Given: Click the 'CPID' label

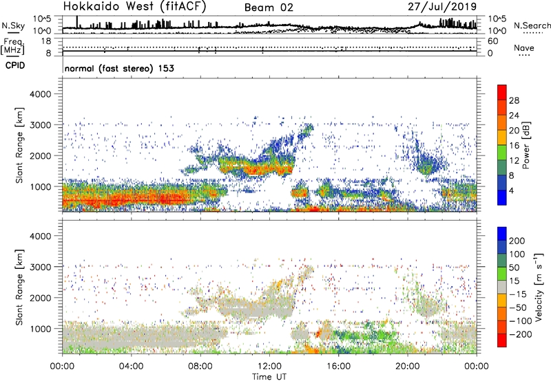Looking at the screenshot, I should (15, 65).
